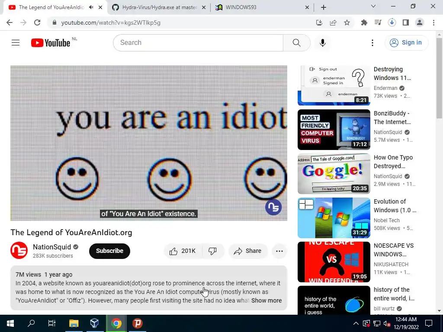Close the WINDOWS93 tab

[307, 8]
